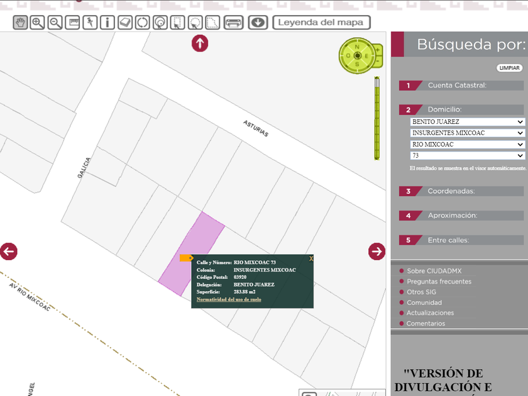528x396 pixels.
Task: Click the LIMPIAR button
Action: pos(509,68)
